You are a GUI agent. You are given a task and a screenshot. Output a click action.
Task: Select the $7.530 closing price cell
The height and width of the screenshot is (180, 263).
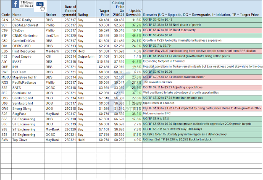(x=118, y=62)
